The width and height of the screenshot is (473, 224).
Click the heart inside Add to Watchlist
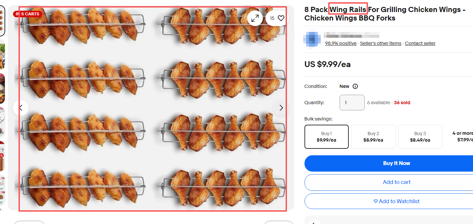coord(376,201)
